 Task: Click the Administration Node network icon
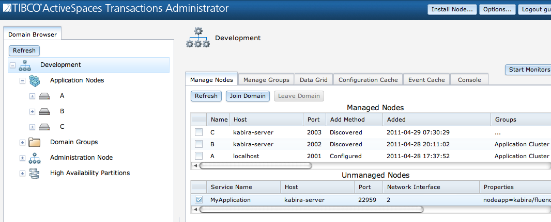point(35,158)
